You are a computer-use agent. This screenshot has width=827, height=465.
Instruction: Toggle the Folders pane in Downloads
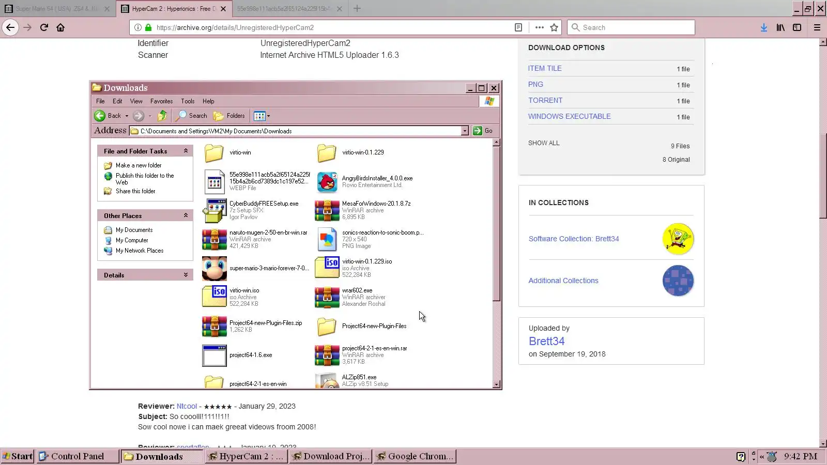[229, 116]
